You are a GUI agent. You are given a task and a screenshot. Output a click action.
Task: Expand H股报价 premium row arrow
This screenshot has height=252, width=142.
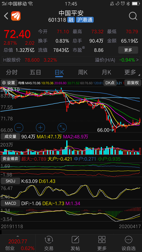[137, 60]
